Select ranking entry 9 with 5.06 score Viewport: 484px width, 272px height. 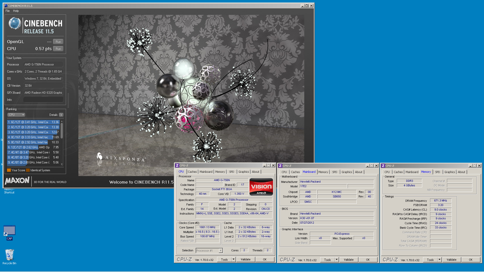tap(33, 162)
